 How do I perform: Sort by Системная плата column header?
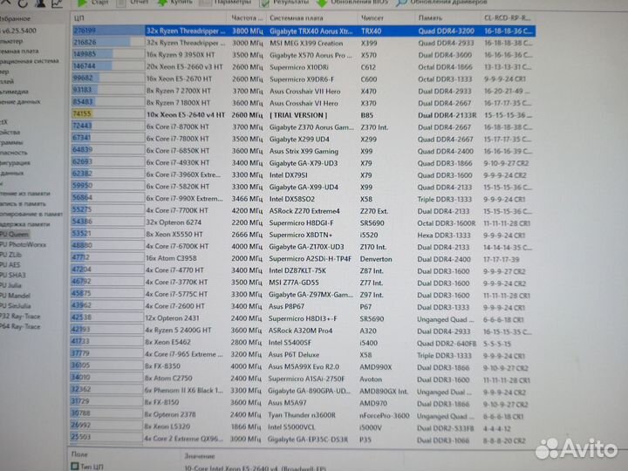[x=296, y=18]
